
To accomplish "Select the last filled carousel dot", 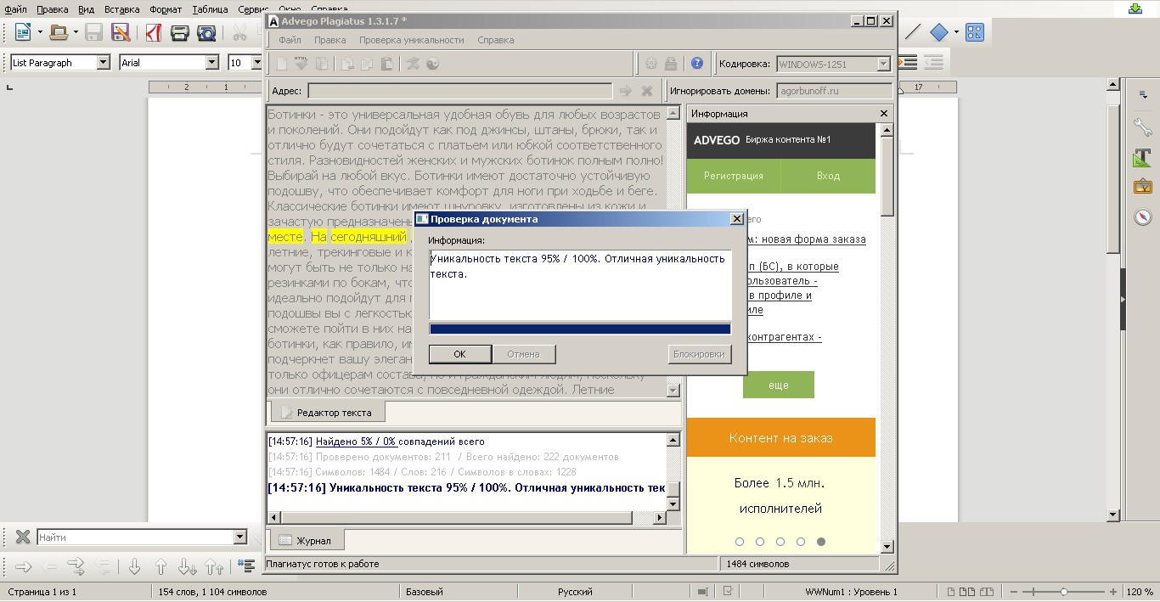I will 820,542.
